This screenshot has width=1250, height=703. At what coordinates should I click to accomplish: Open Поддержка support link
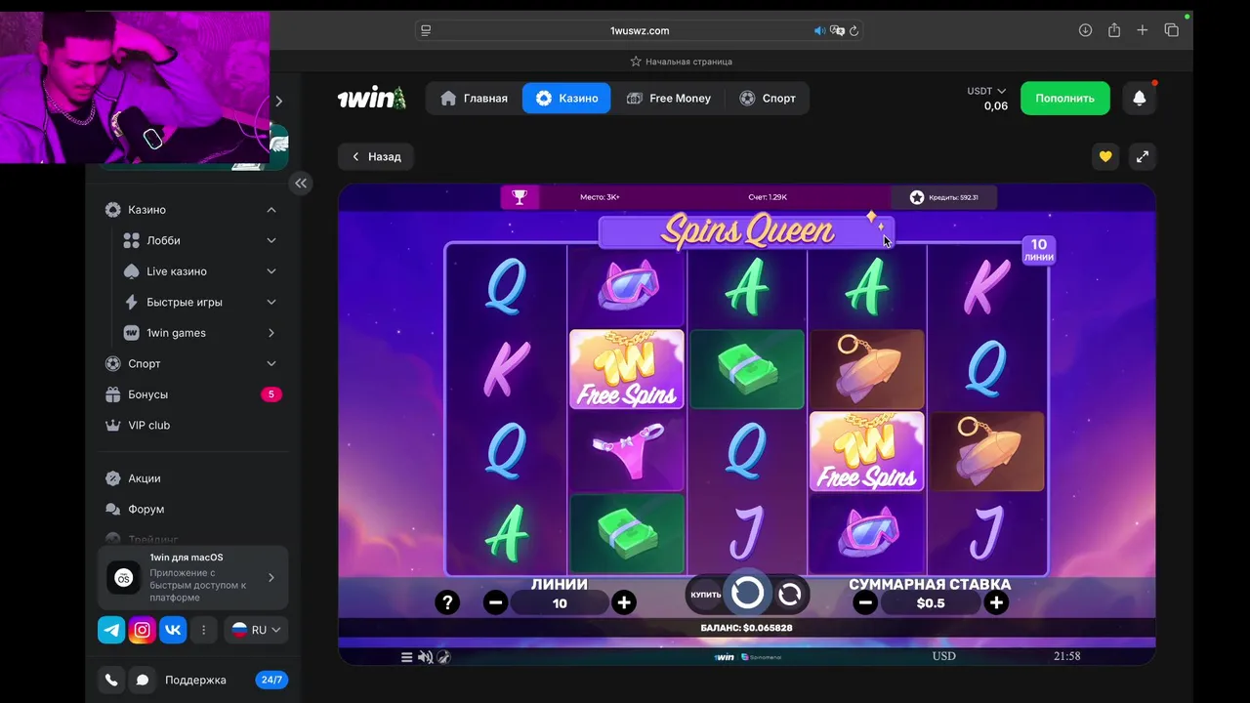[x=195, y=680]
